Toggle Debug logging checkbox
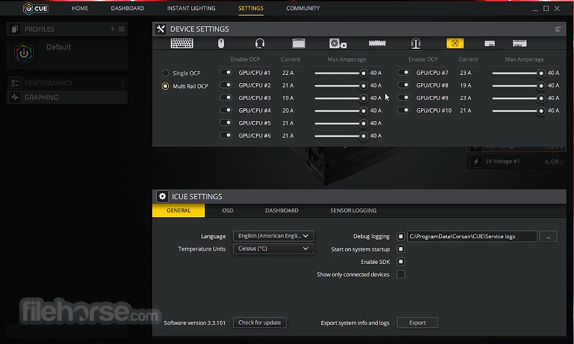Screen dimensions: 574x344 tap(401, 236)
